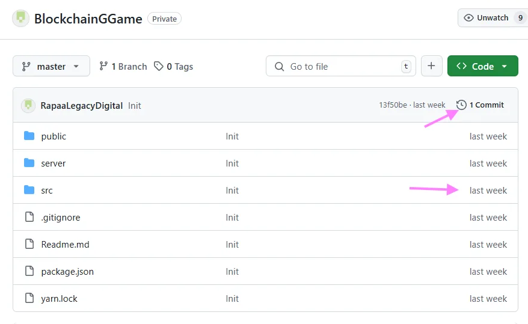The width and height of the screenshot is (528, 324).
Task: Click RapaaLegacyDigital author name
Action: click(82, 106)
